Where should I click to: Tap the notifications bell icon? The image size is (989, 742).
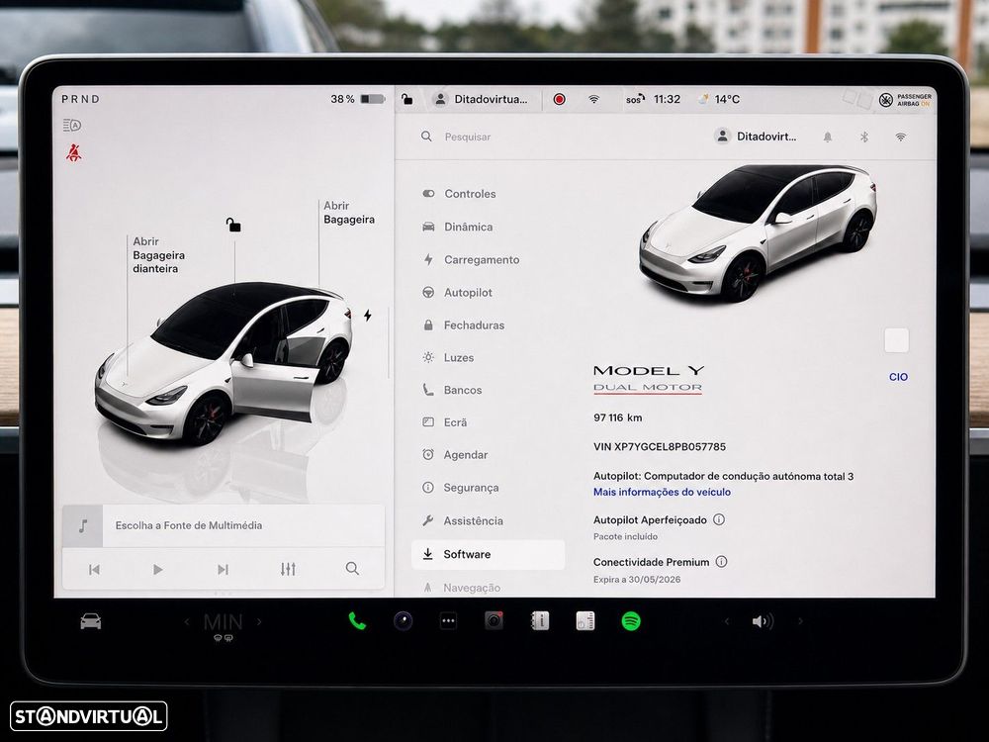(x=828, y=137)
